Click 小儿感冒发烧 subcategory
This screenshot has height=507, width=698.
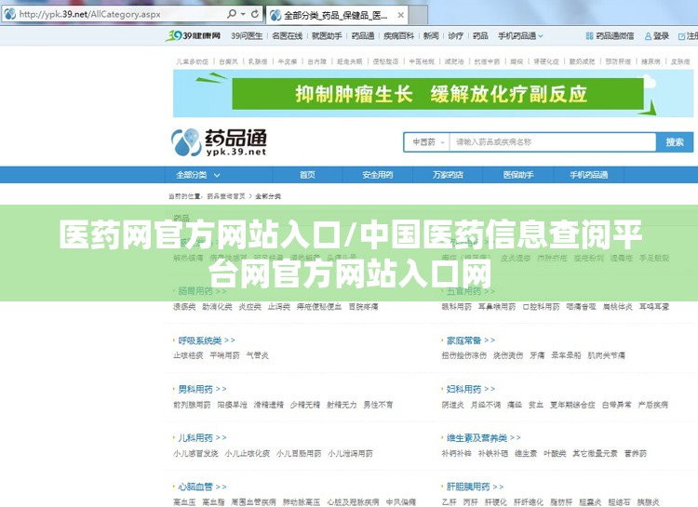(195, 454)
